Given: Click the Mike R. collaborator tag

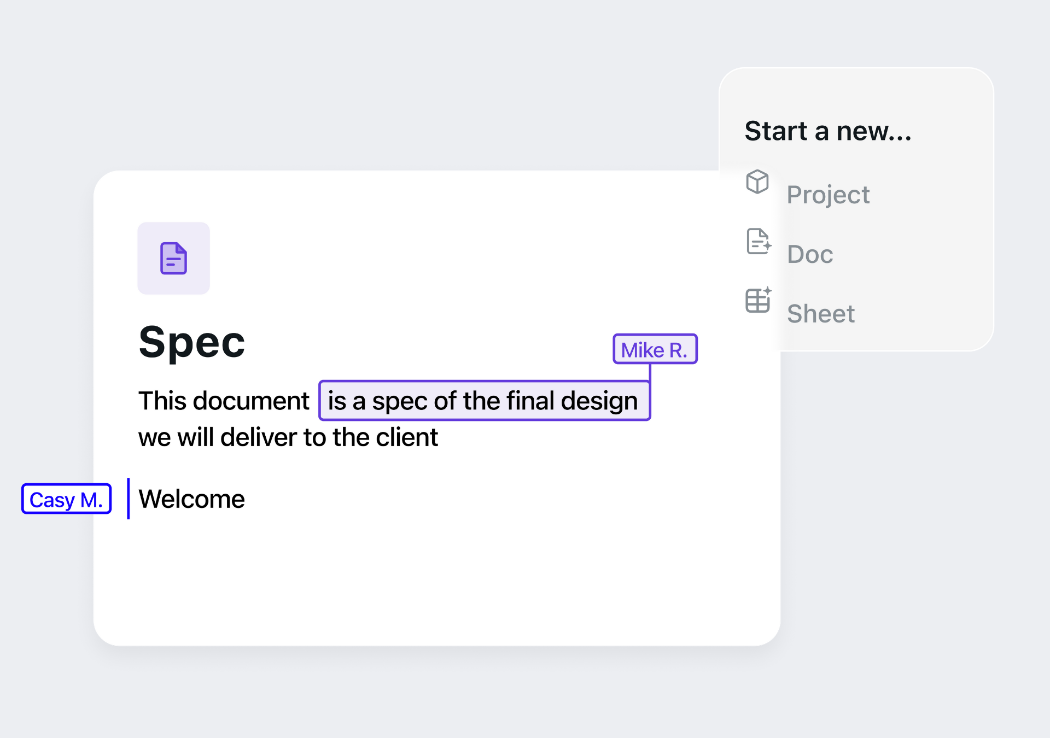Looking at the screenshot, I should pos(655,349).
